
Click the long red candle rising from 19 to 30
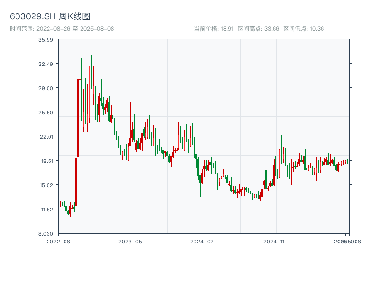[x=78, y=118]
